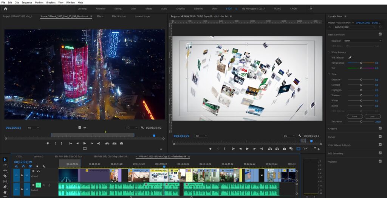
Task: Click the Auto button in Tone
Action: (372, 117)
